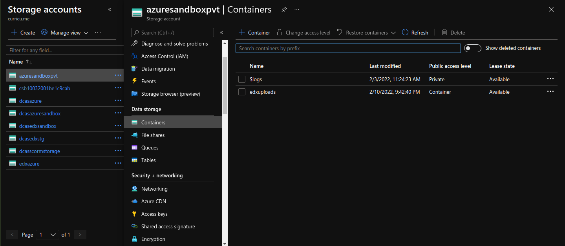Open ellipsis menu for dcasedxstg account

pyautogui.click(x=118, y=138)
